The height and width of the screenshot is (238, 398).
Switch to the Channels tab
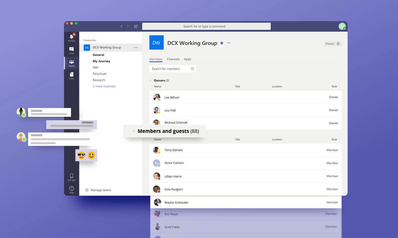point(173,59)
